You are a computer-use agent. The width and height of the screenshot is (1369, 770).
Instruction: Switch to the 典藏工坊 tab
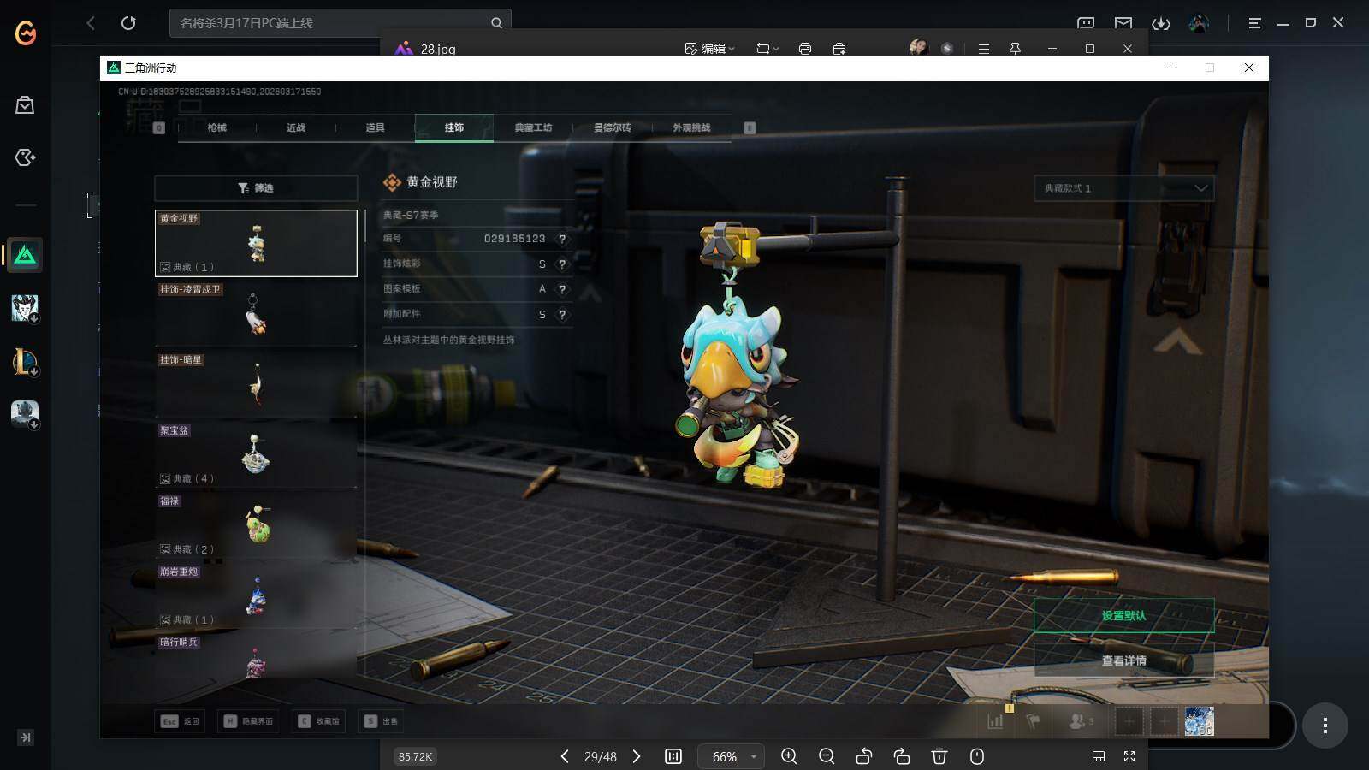pos(533,127)
